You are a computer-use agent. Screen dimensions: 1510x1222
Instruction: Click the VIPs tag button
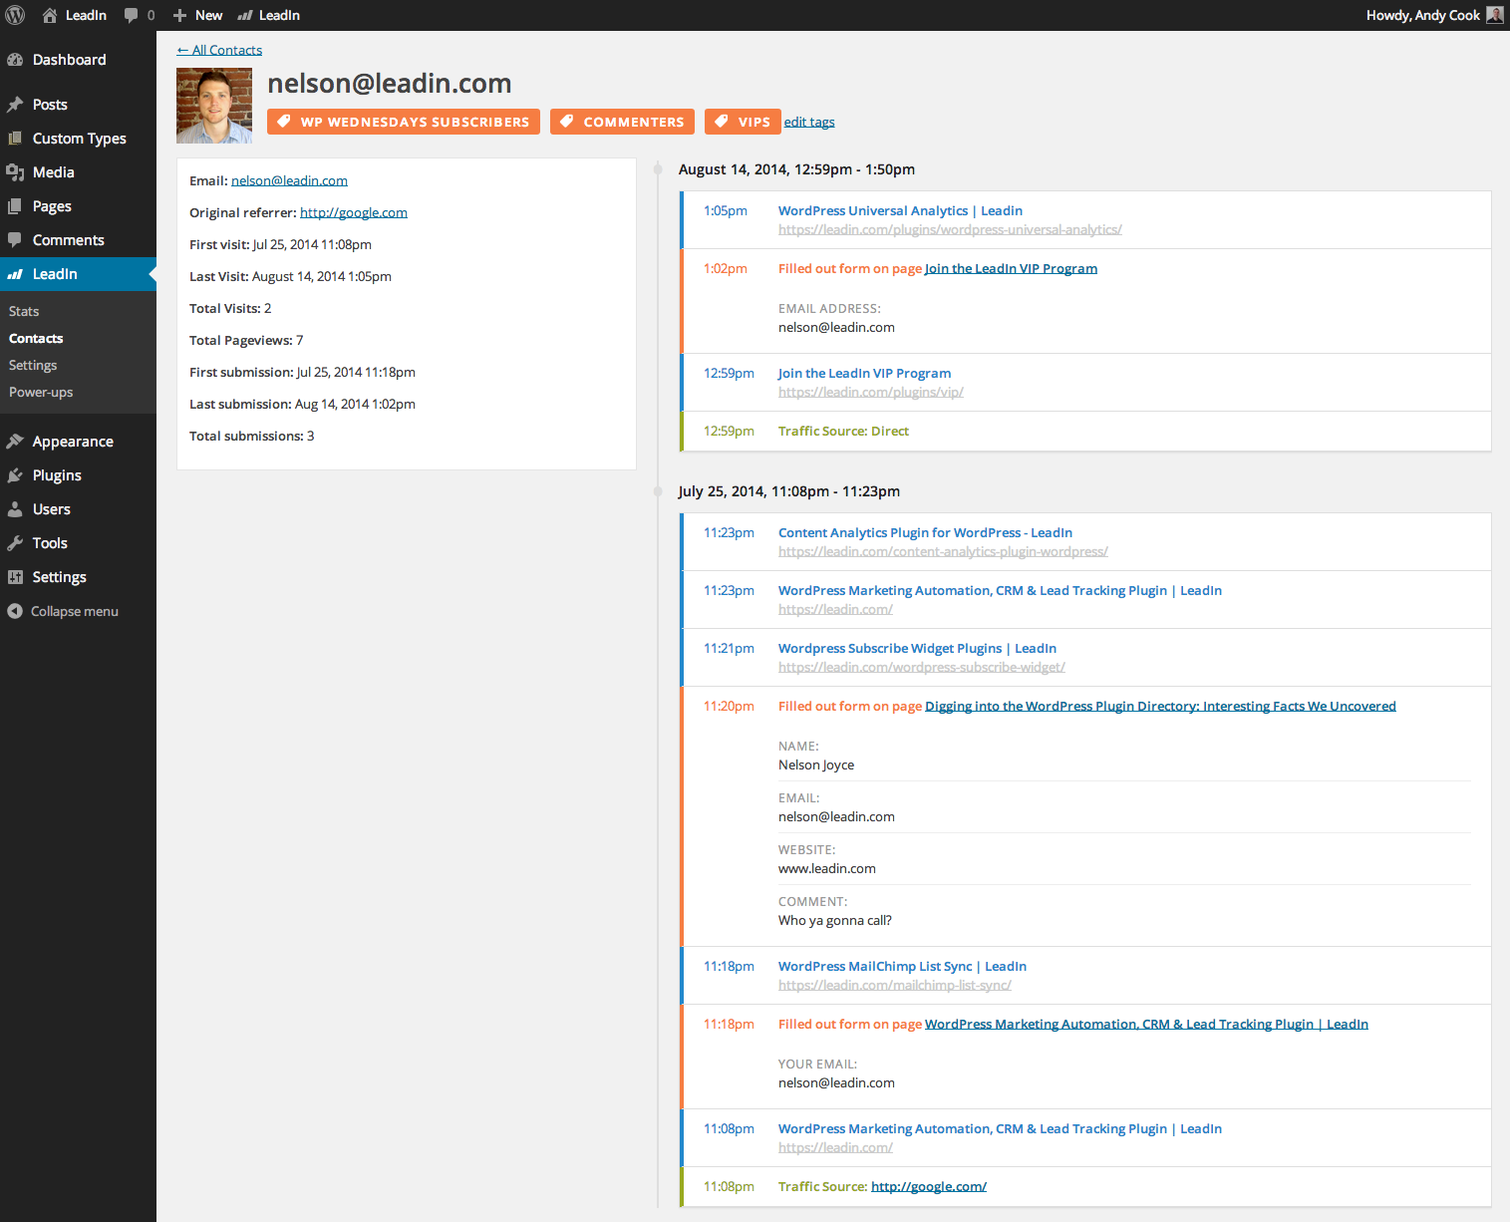743,122
